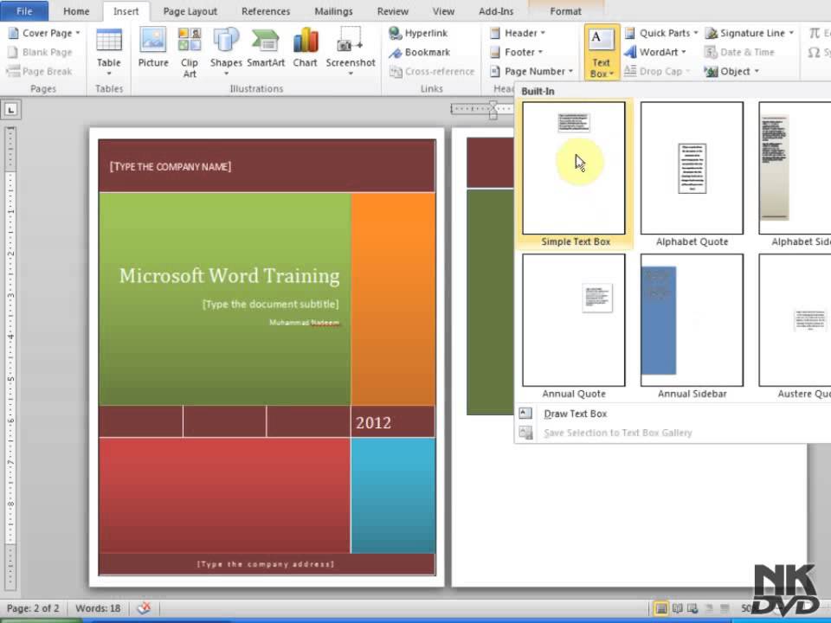Expand the Page Number menu
Screen dimensions: 831x623
[531, 71]
